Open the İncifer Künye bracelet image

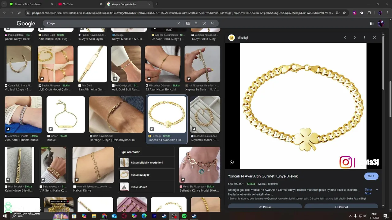click(66, 115)
